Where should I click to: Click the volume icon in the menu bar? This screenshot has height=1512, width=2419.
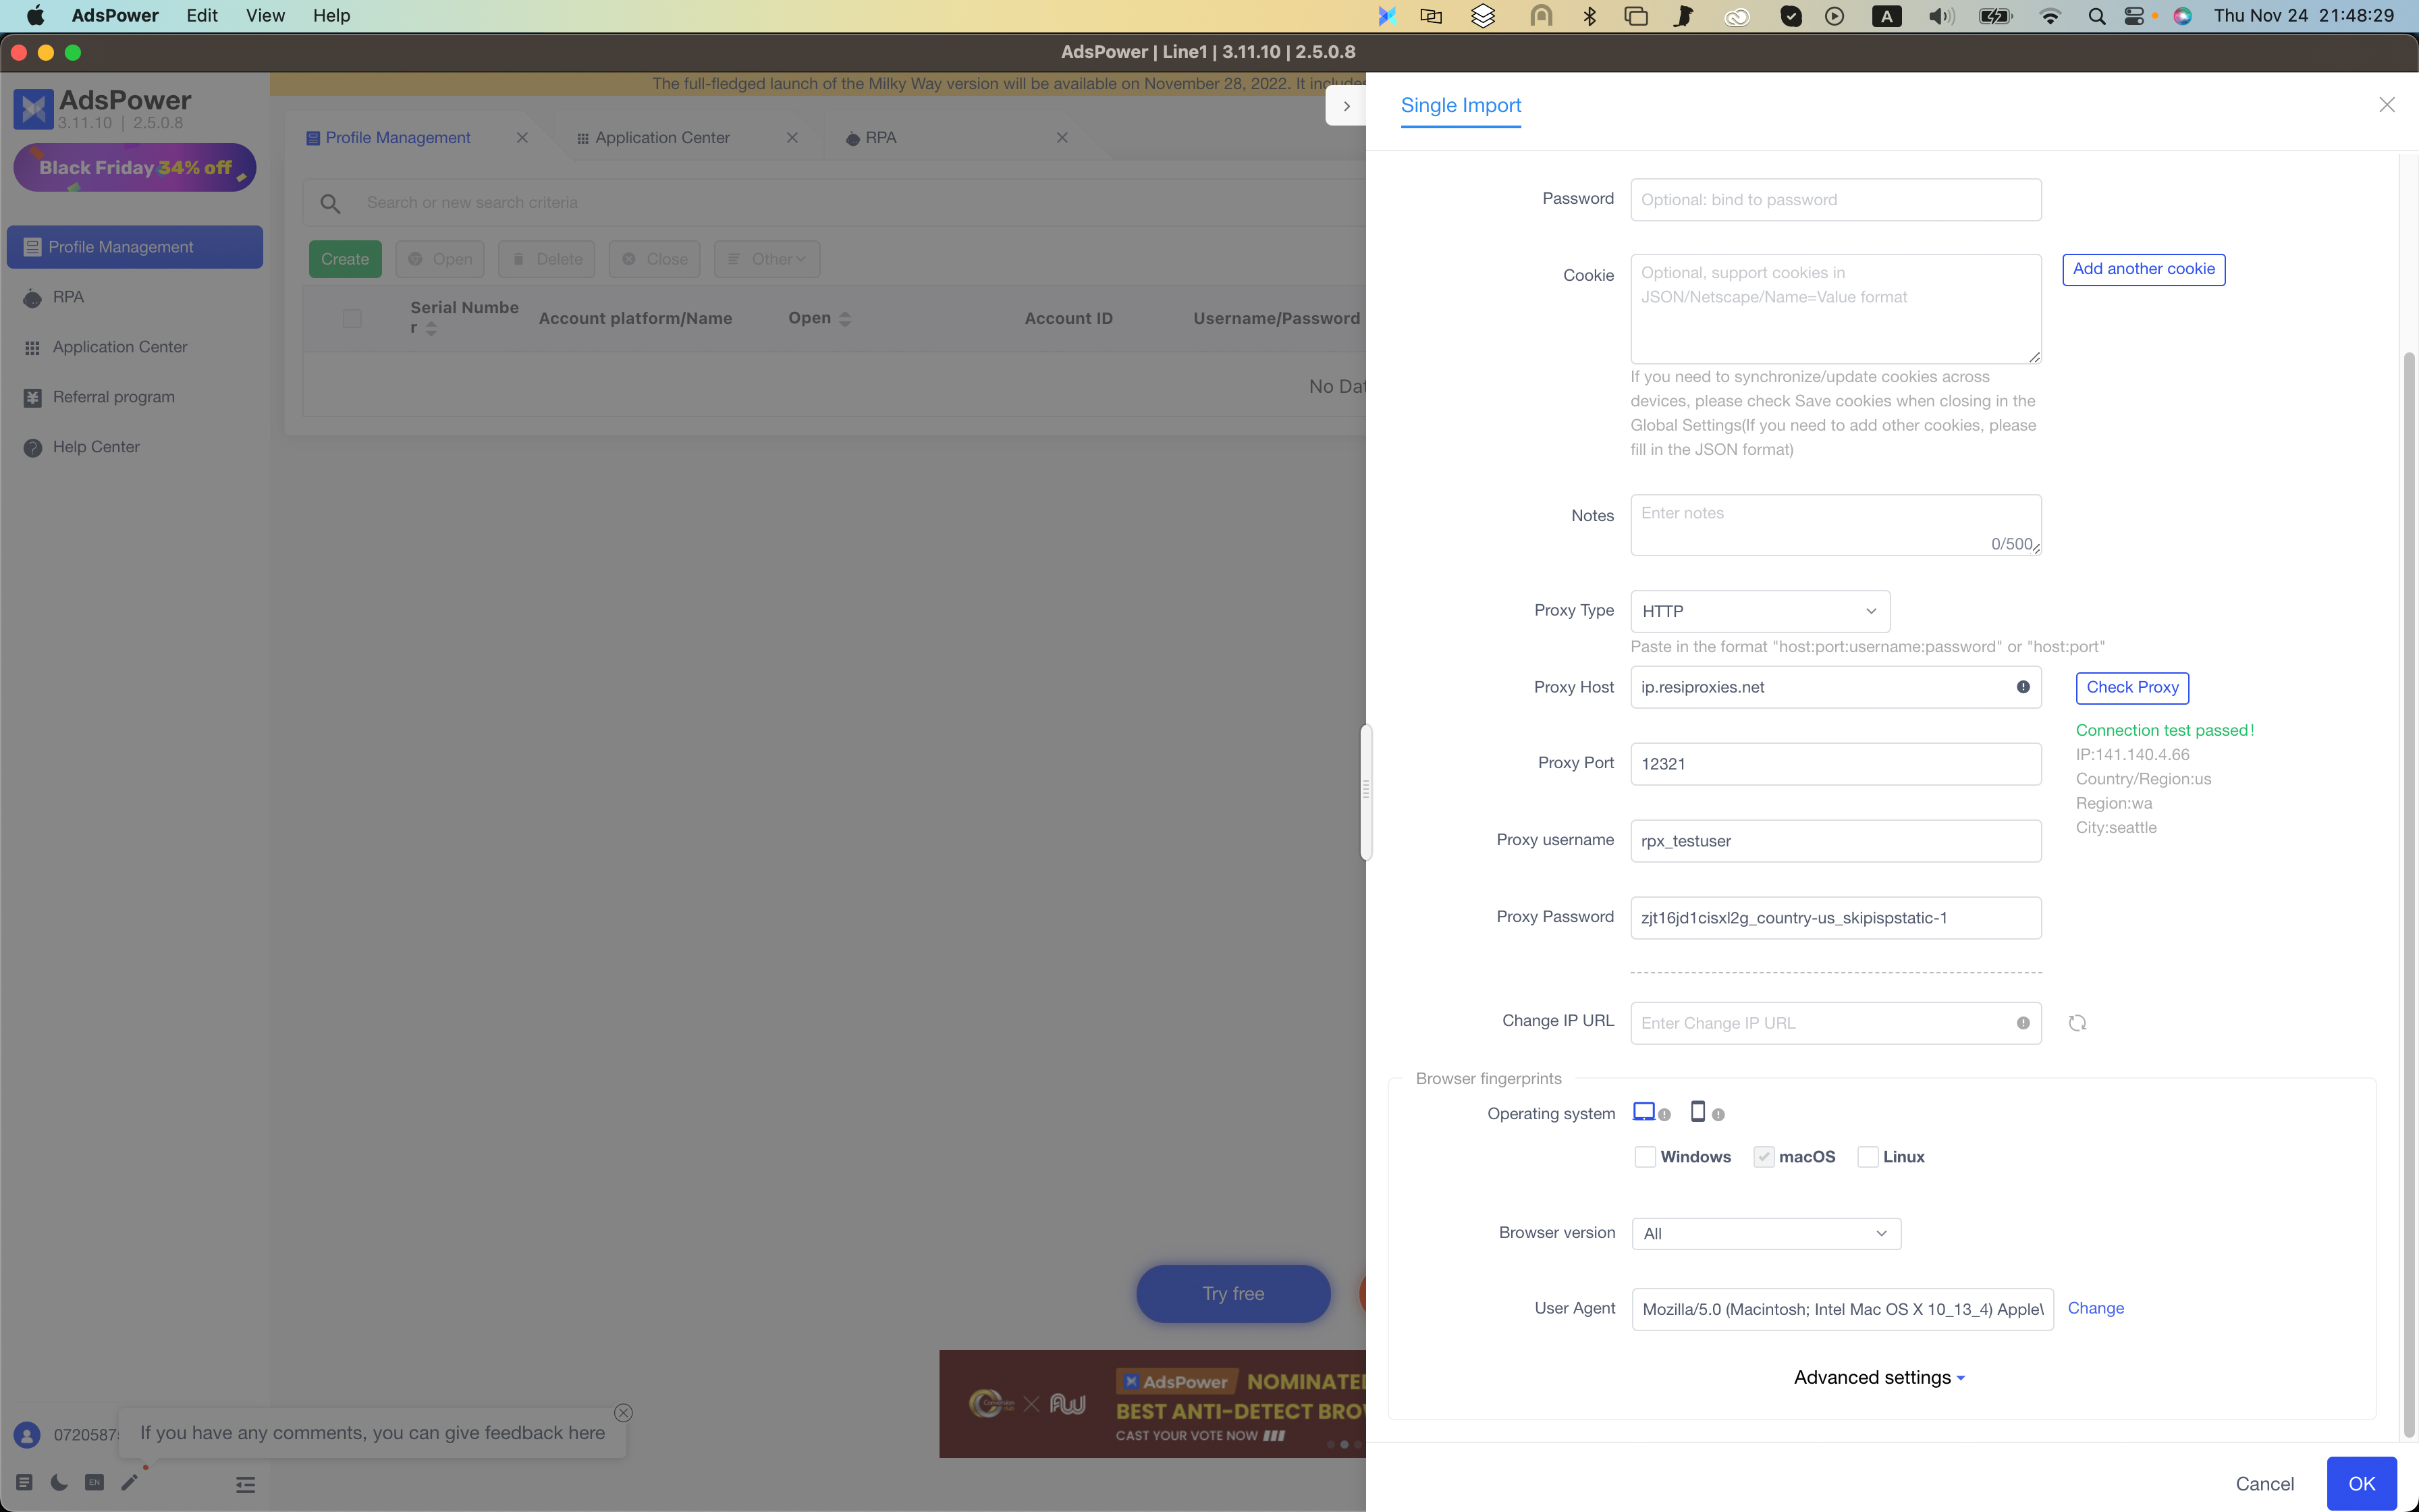click(x=1941, y=16)
